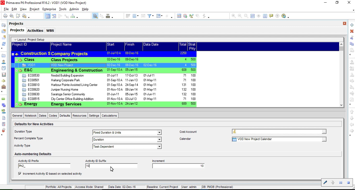Open the Calculations details tab
355x190 pixels.
(x=109, y=116)
